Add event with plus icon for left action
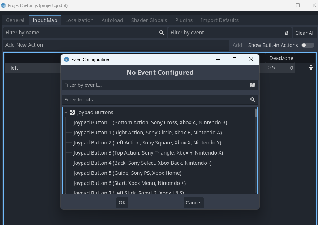This screenshot has width=318, height=225. 301,68
